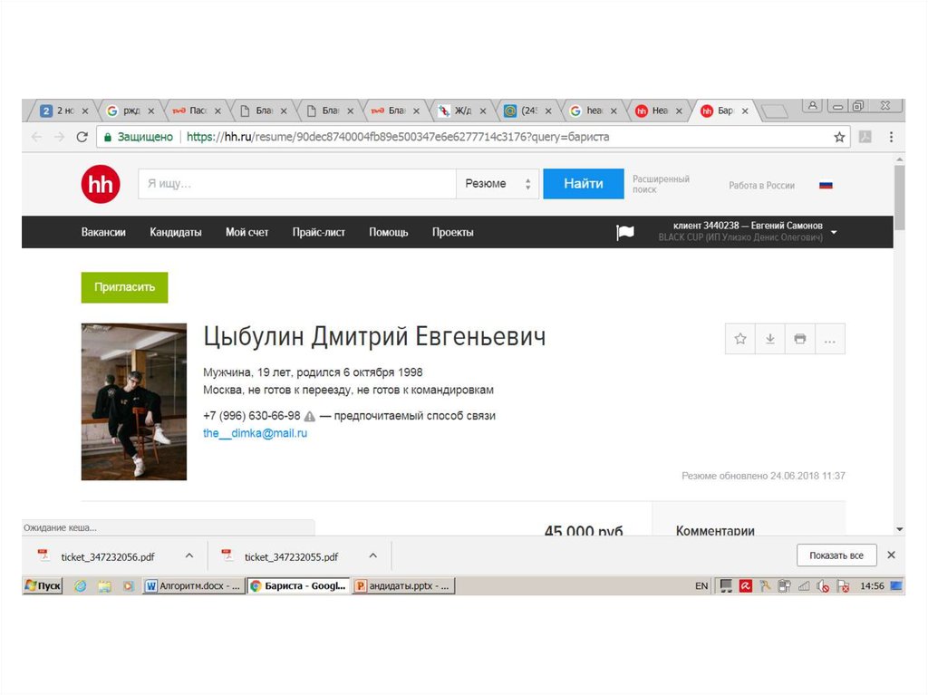Click the Пуск start button in taskbar
928x695 pixels.
click(x=43, y=586)
